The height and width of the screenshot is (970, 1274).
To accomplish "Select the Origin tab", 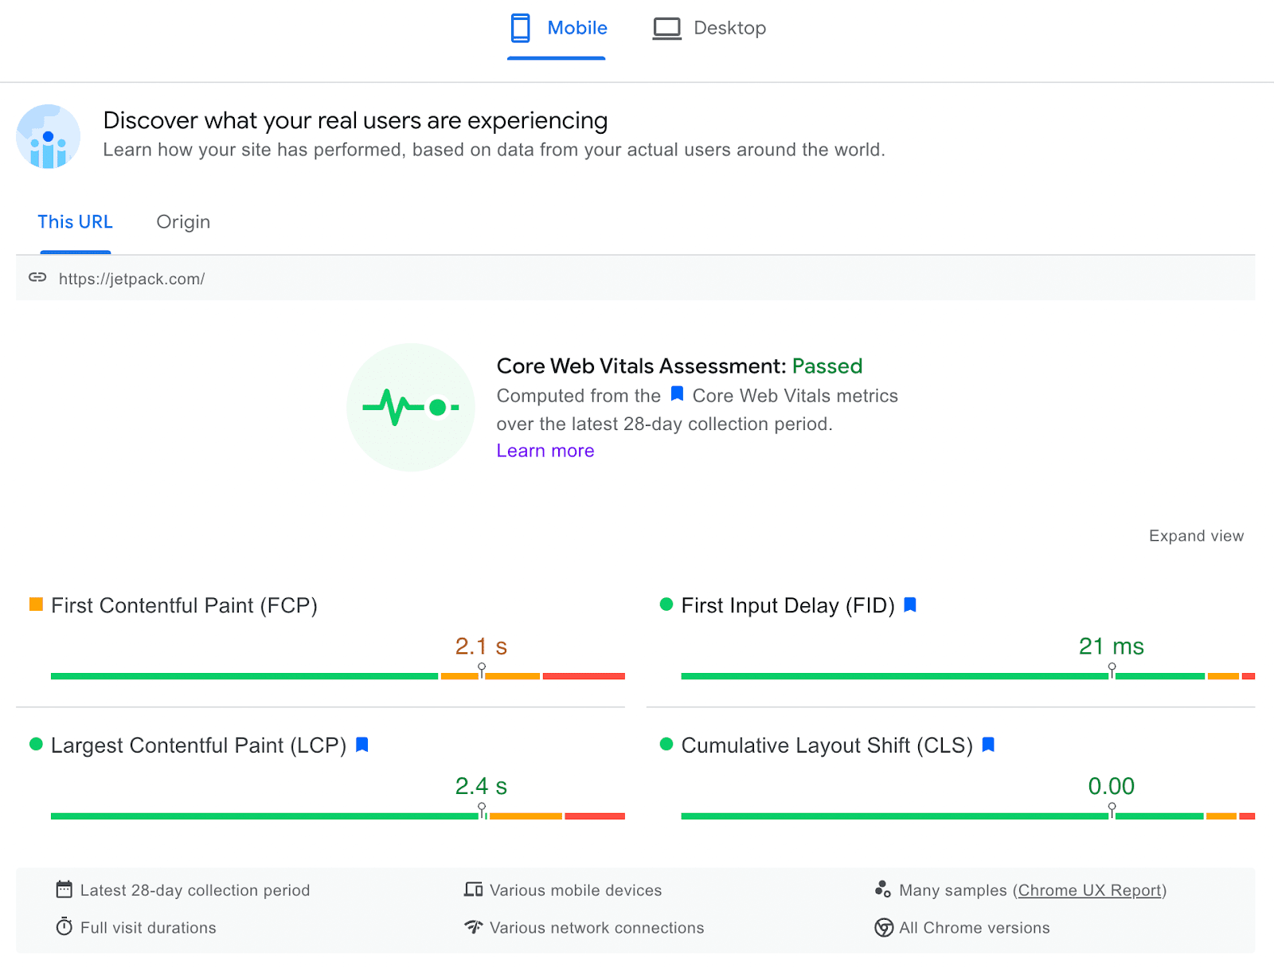I will tap(183, 222).
